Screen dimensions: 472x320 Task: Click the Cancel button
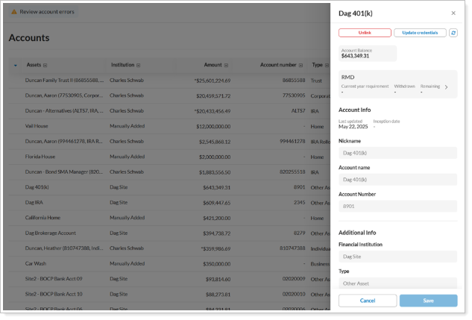(x=367, y=301)
